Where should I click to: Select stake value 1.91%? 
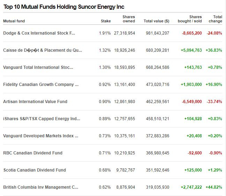pyautogui.click(x=105, y=33)
